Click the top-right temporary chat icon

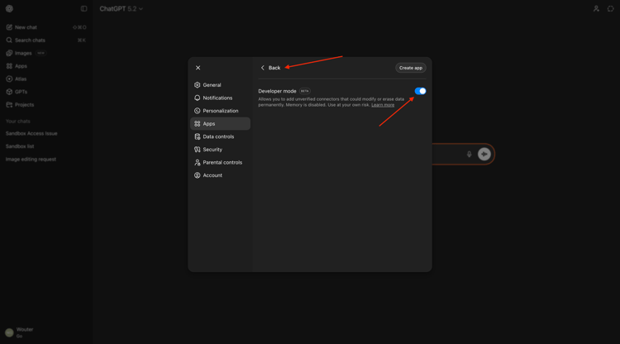pyautogui.click(x=611, y=9)
